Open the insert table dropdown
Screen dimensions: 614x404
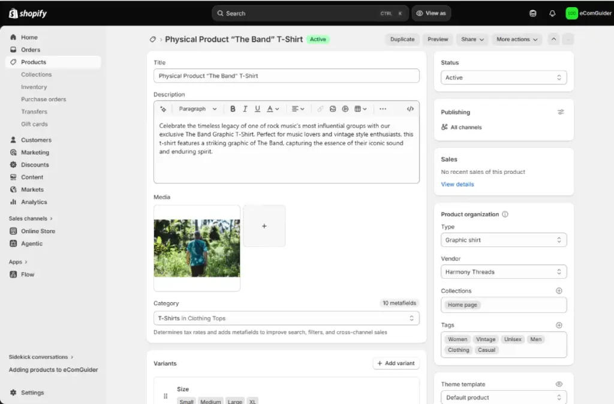360,109
